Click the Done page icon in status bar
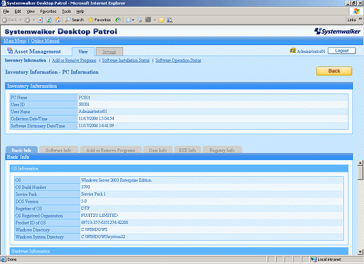 [3, 259]
